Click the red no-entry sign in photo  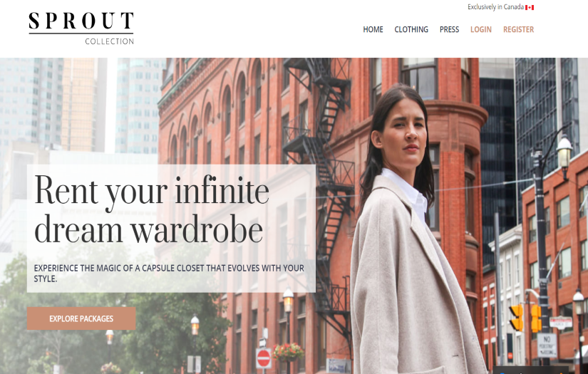264,358
